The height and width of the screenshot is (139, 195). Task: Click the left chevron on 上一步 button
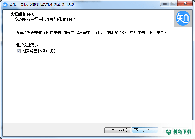click(108, 130)
